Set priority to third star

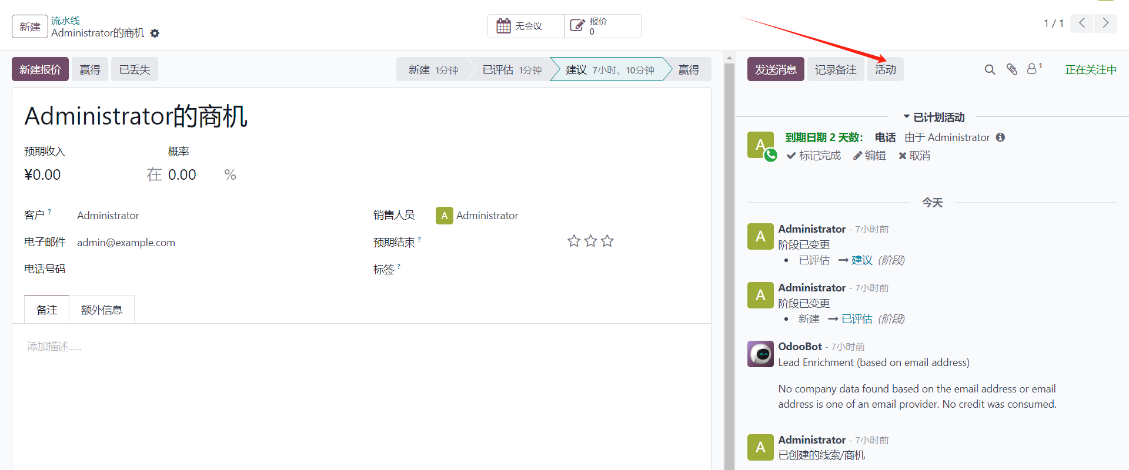point(607,241)
